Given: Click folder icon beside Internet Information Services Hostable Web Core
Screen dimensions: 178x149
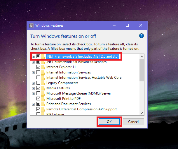Looking at the screenshot, I should tap(43, 78).
